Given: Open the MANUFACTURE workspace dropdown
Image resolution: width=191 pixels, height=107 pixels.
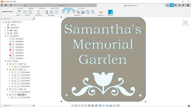Looking at the screenshot, I should 8,12.
